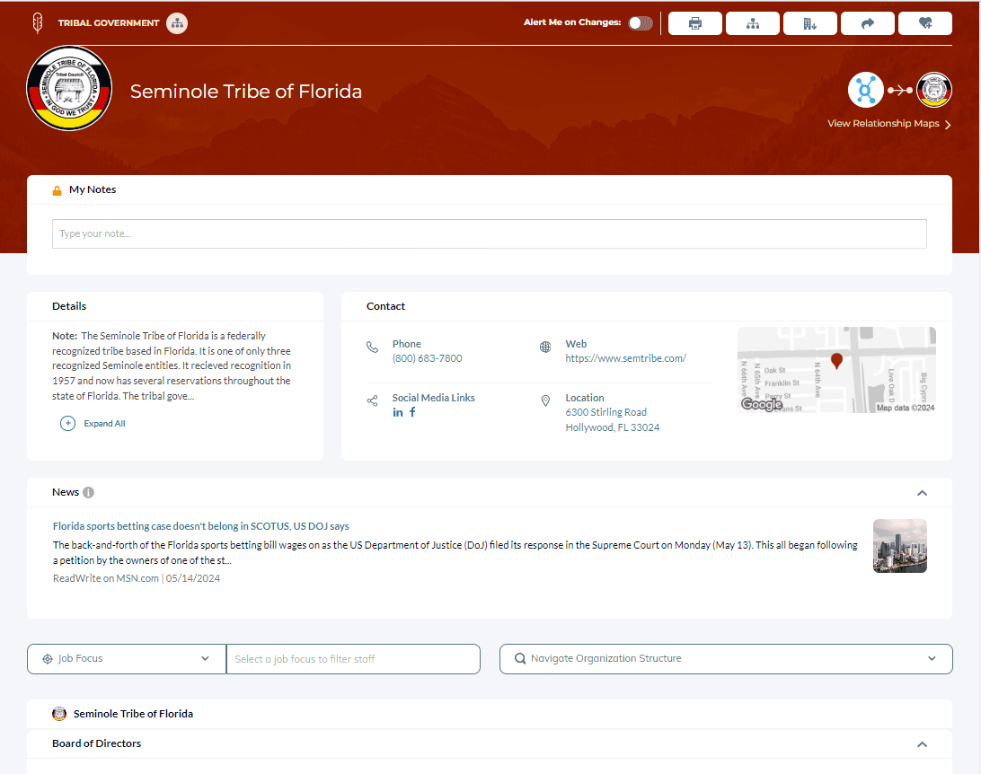Click the print button in the header
Image resolution: width=981 pixels, height=774 pixels.
pyautogui.click(x=695, y=23)
